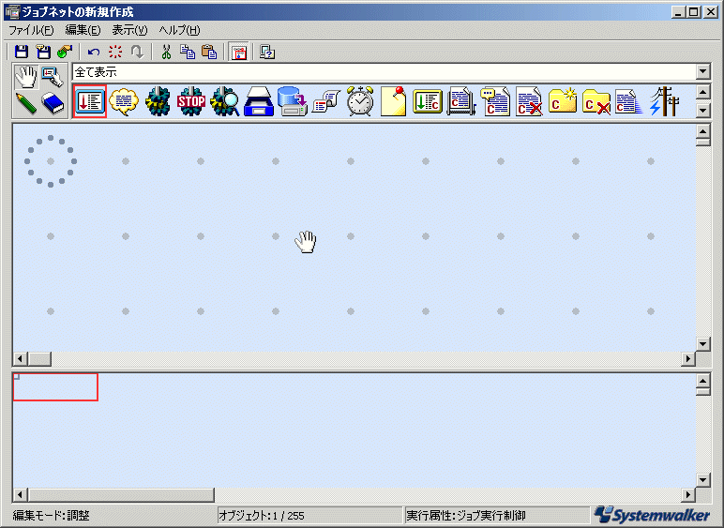Click the red dashed starburst icon

[115, 52]
